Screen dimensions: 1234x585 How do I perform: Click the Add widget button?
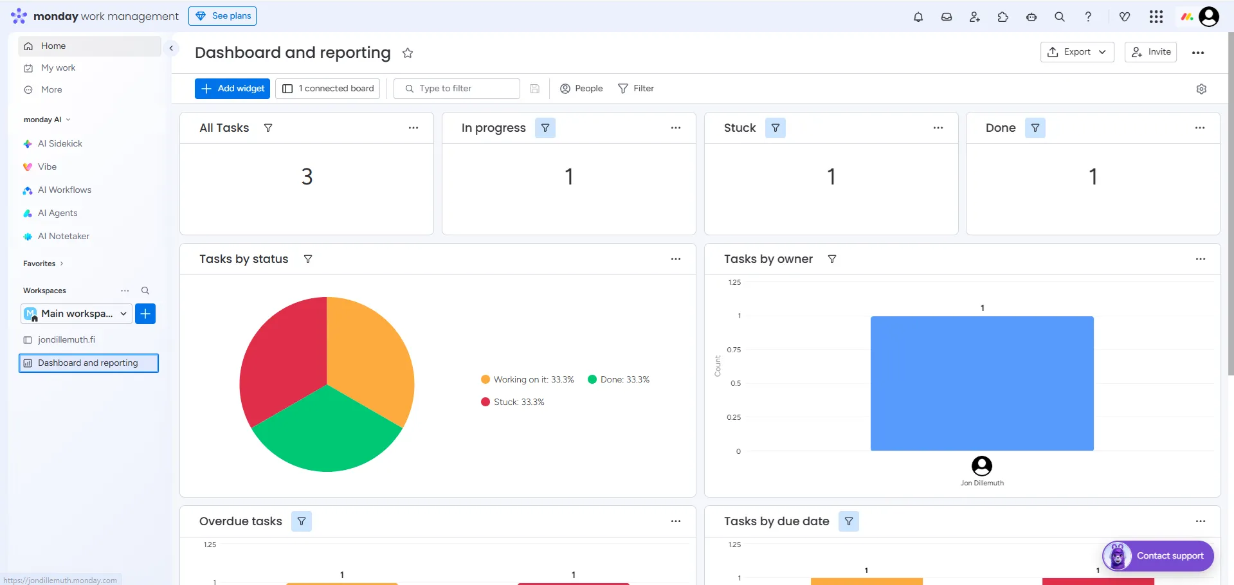[x=232, y=88]
